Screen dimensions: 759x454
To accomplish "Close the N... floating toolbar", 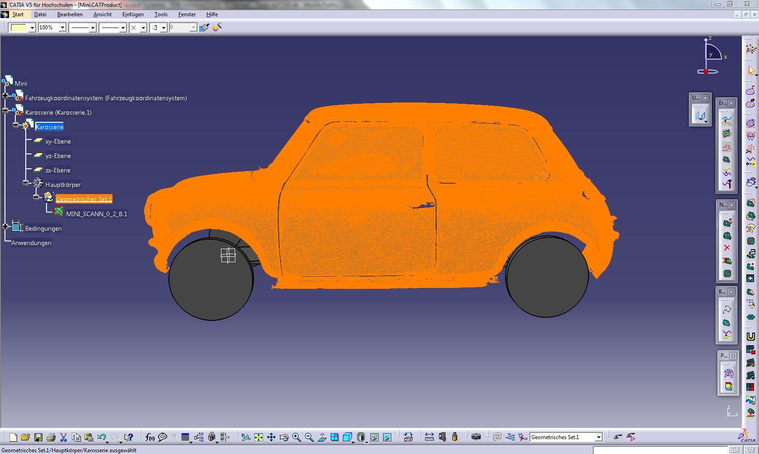I will click(x=731, y=205).
